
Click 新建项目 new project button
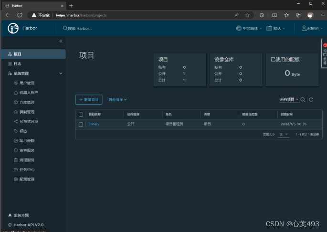click(89, 100)
